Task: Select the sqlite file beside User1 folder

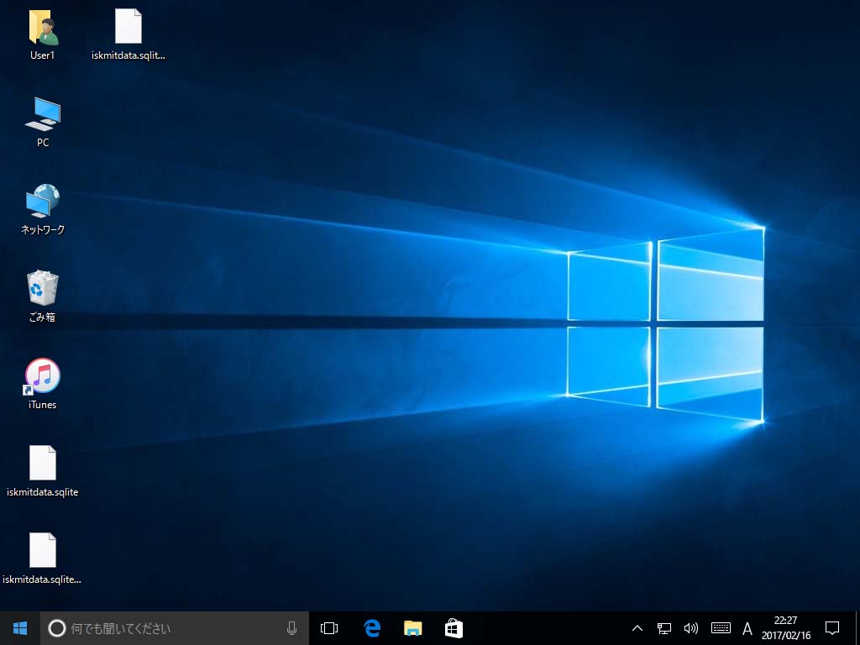Action: (128, 28)
